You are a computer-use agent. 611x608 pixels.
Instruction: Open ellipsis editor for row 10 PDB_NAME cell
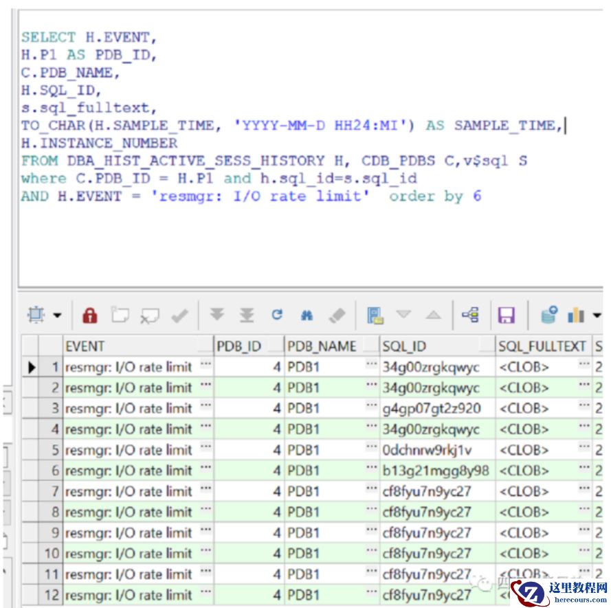(372, 550)
